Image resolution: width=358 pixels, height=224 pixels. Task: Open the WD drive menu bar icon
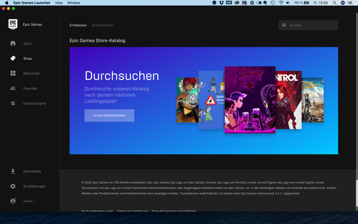(229, 3)
